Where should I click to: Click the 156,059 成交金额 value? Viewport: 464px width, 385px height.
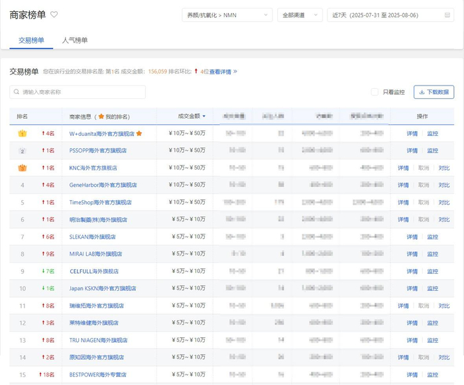coord(158,72)
